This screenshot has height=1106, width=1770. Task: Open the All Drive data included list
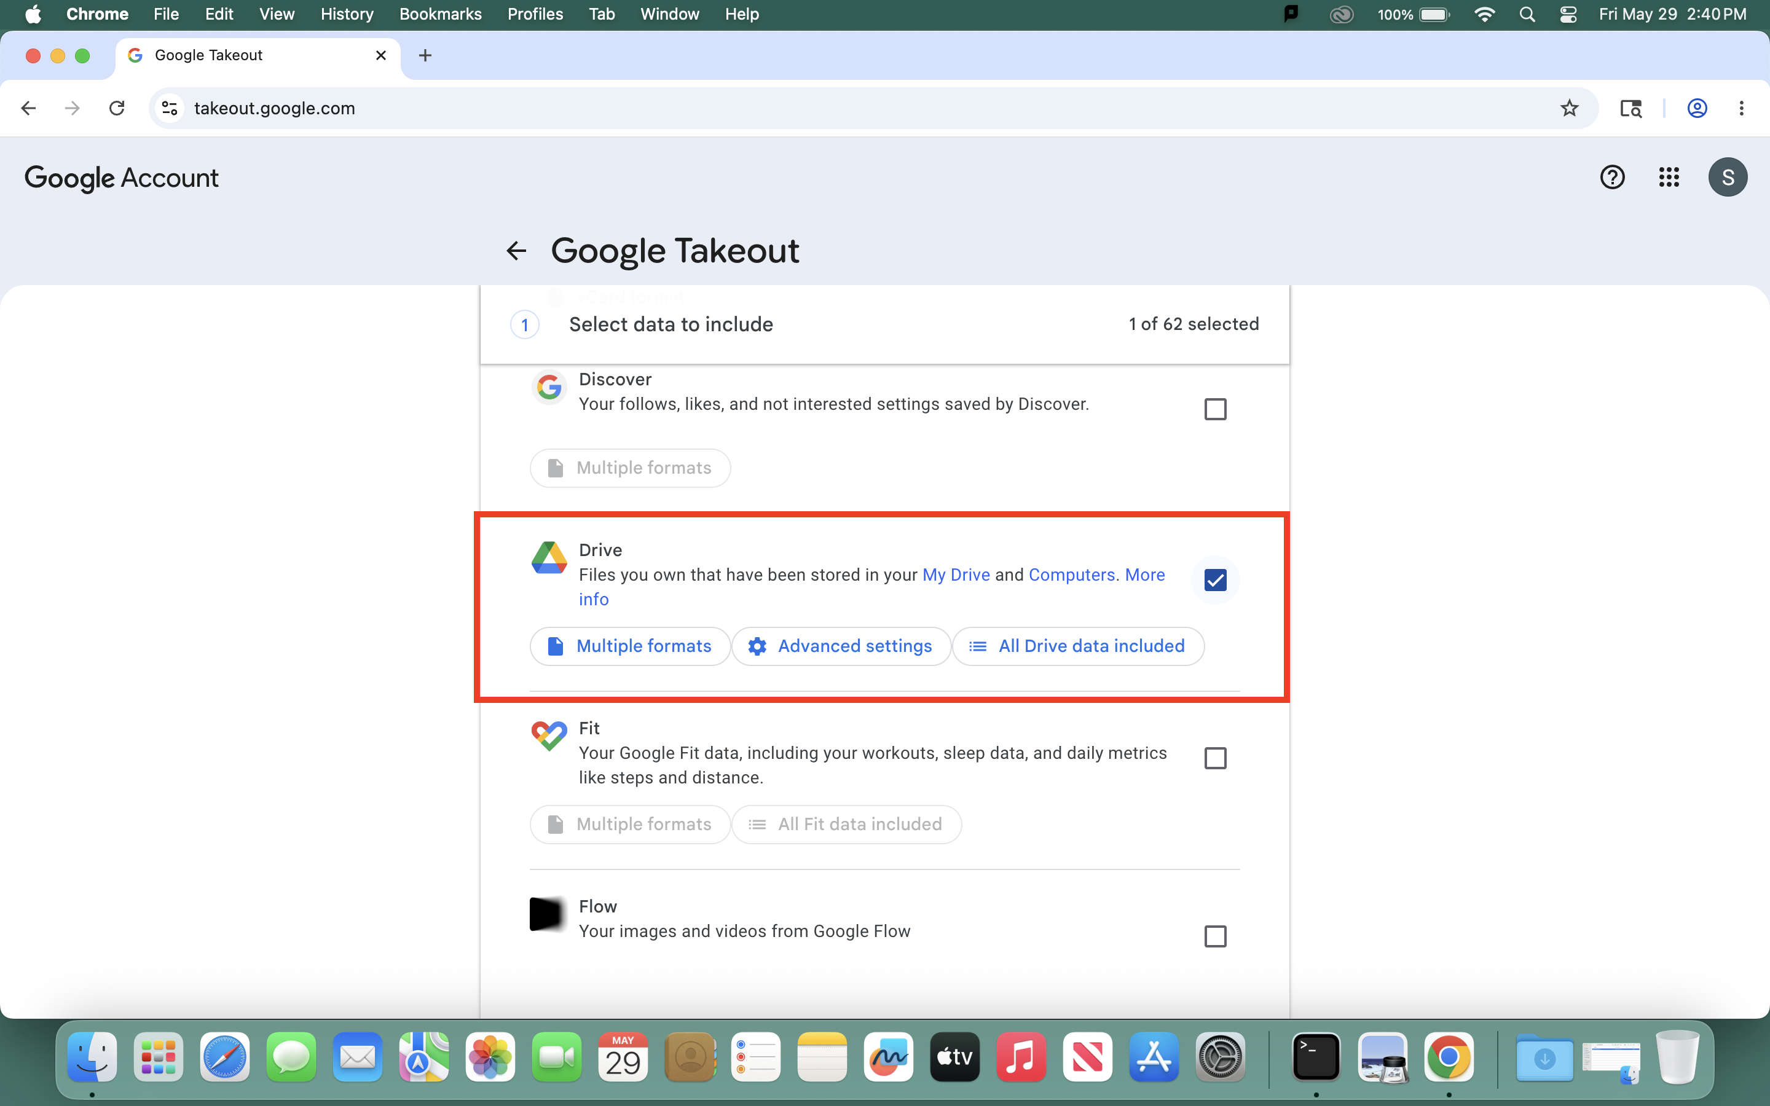tap(1078, 646)
